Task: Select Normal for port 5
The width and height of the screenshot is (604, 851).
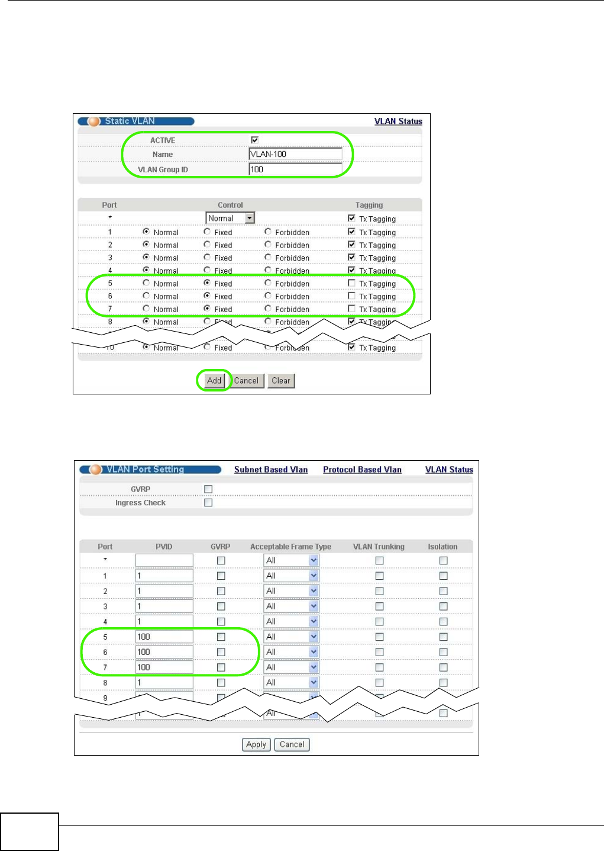Action: (146, 283)
